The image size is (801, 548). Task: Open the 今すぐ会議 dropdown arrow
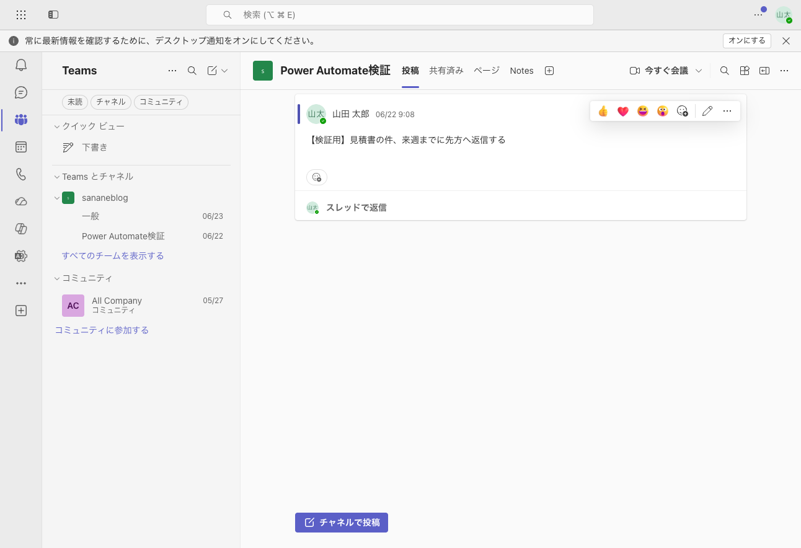point(699,71)
